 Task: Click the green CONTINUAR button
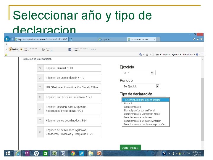pos(130,148)
